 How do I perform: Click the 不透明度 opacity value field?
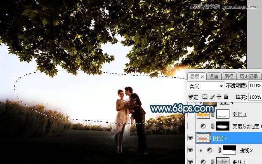255,86
